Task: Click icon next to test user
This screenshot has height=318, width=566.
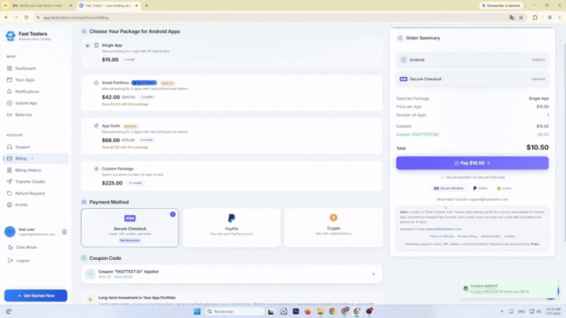Action: point(64,232)
